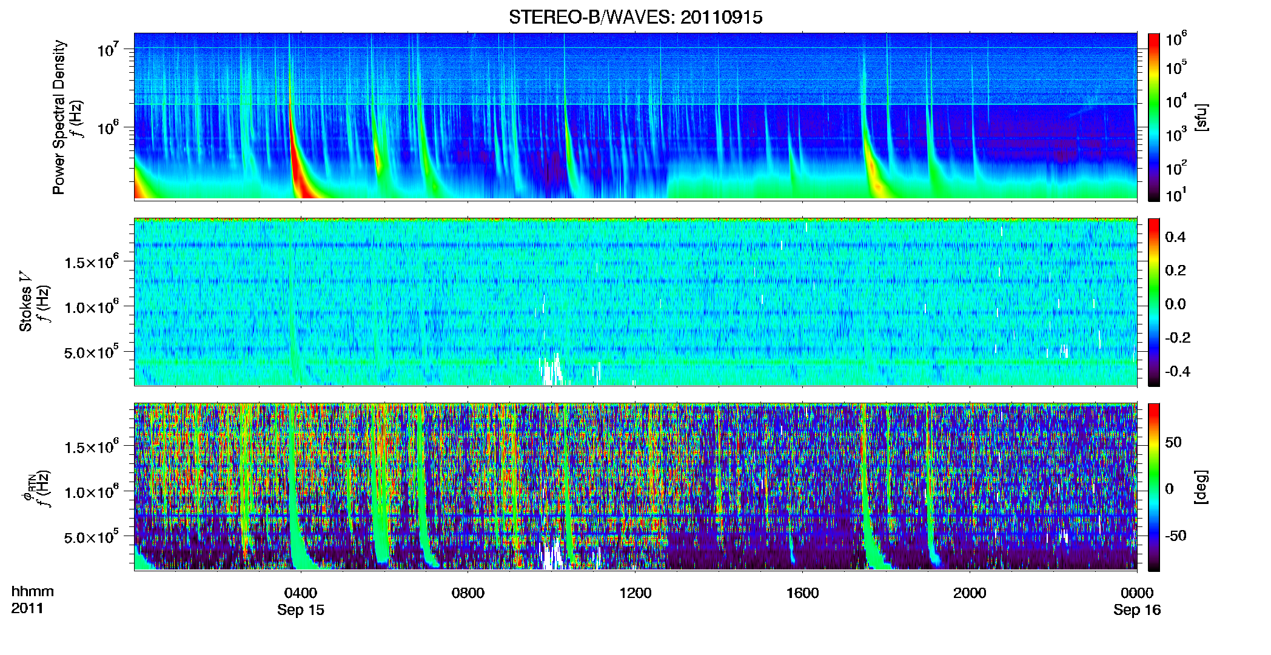Click the -0.2 label on the Stokes V colorbar
The height and width of the screenshot is (655, 1271).
(x=1178, y=338)
